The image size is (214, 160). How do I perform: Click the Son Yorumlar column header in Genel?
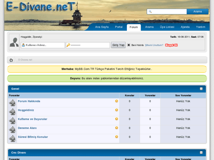[x=183, y=95]
